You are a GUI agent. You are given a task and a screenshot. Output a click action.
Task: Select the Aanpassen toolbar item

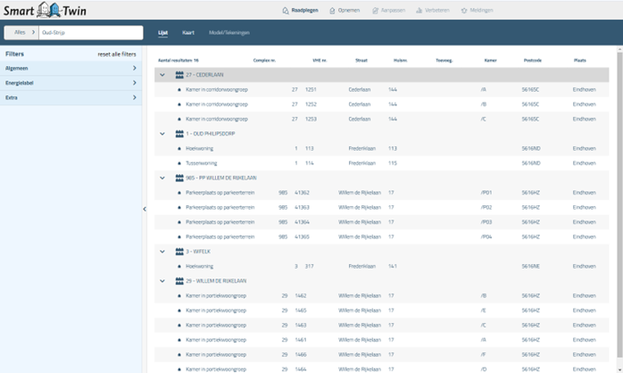tap(388, 11)
